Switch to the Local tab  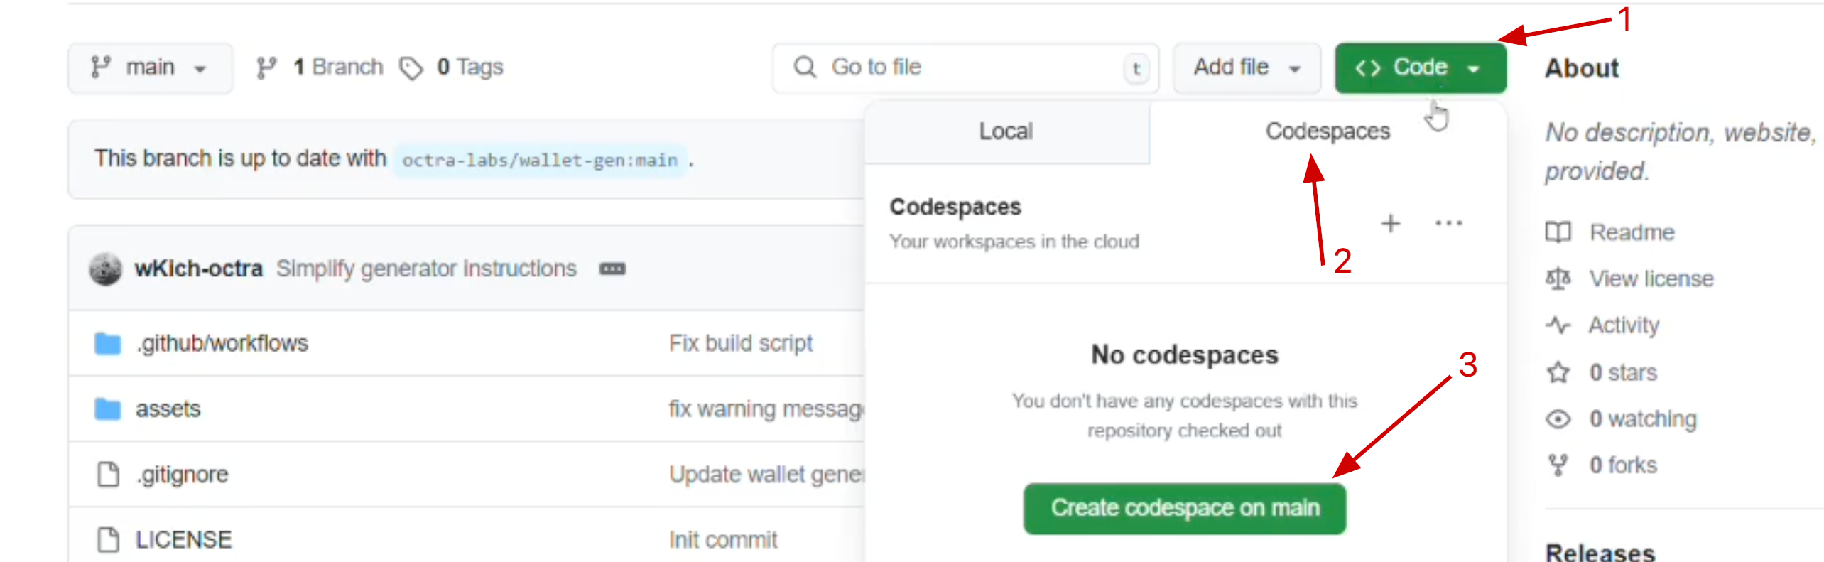1006,131
